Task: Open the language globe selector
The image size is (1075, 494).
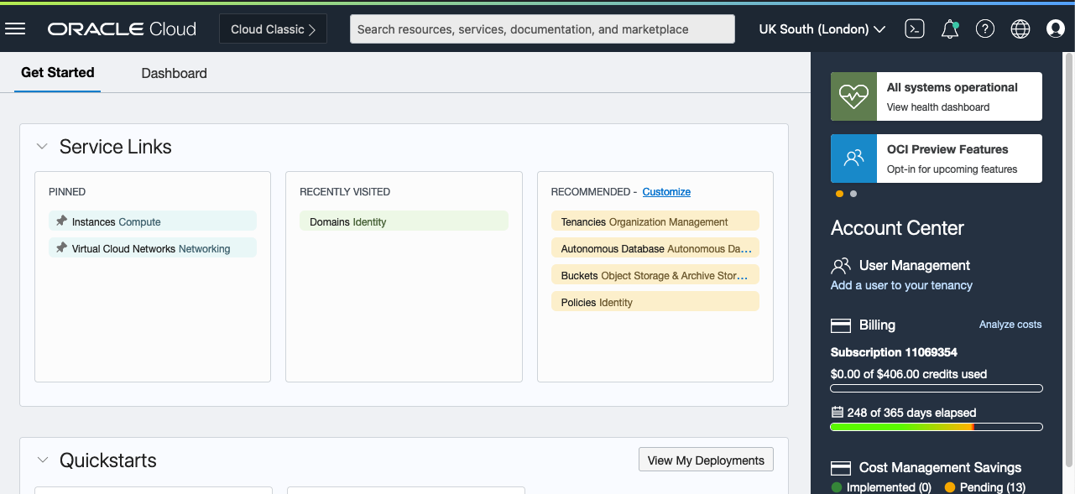Action: (1020, 29)
